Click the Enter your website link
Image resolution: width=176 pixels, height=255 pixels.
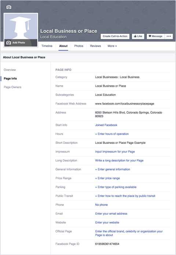coord(107,222)
